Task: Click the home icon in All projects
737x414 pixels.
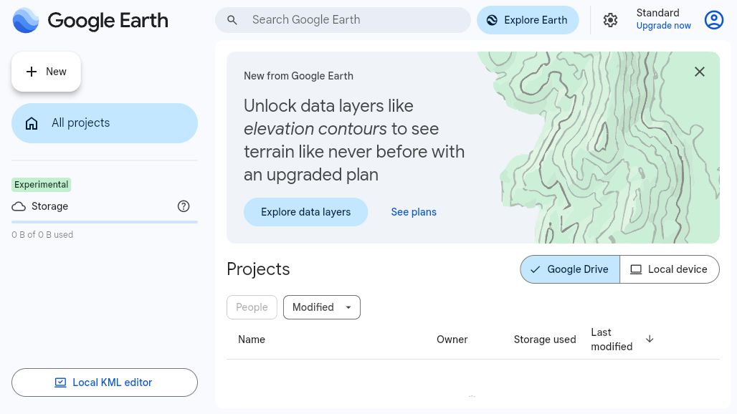Action: (x=32, y=123)
